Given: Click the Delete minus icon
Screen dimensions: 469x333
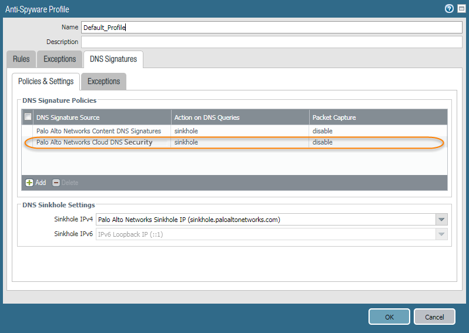Looking at the screenshot, I should tap(56, 183).
